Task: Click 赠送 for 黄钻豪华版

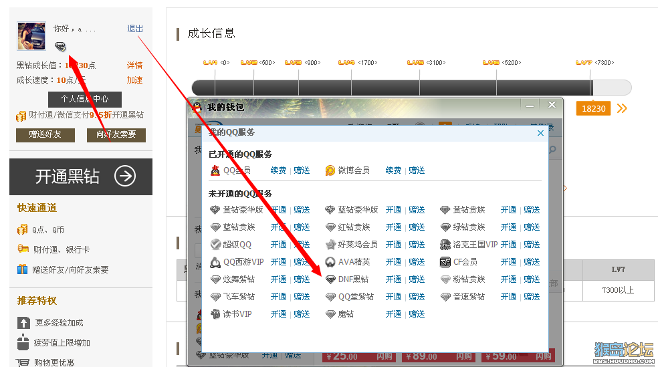Action: 302,210
